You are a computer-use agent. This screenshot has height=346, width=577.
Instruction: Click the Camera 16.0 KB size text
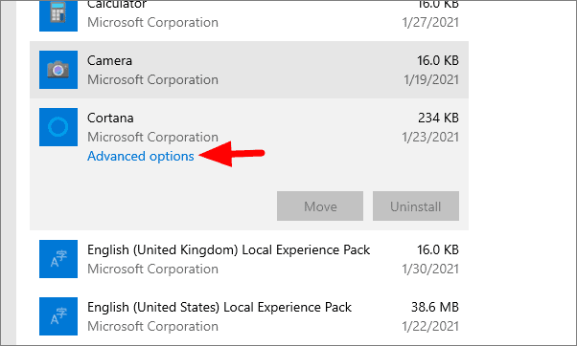tap(438, 60)
